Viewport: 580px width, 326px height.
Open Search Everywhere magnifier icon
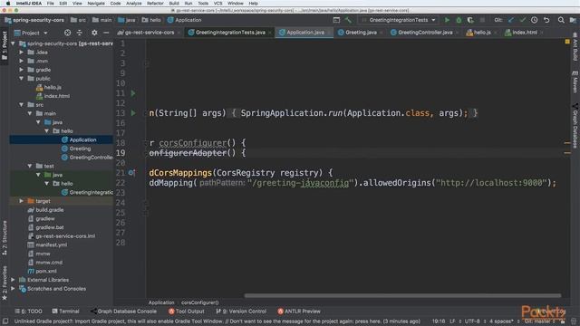point(561,20)
